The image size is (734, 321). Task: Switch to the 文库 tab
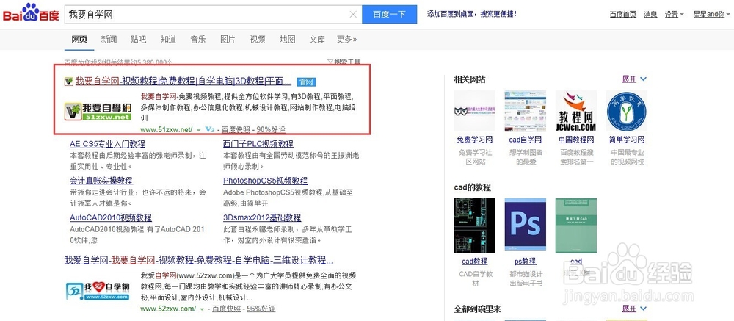click(x=317, y=40)
